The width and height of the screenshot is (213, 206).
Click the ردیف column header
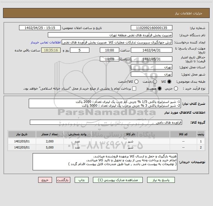click(201, 134)
